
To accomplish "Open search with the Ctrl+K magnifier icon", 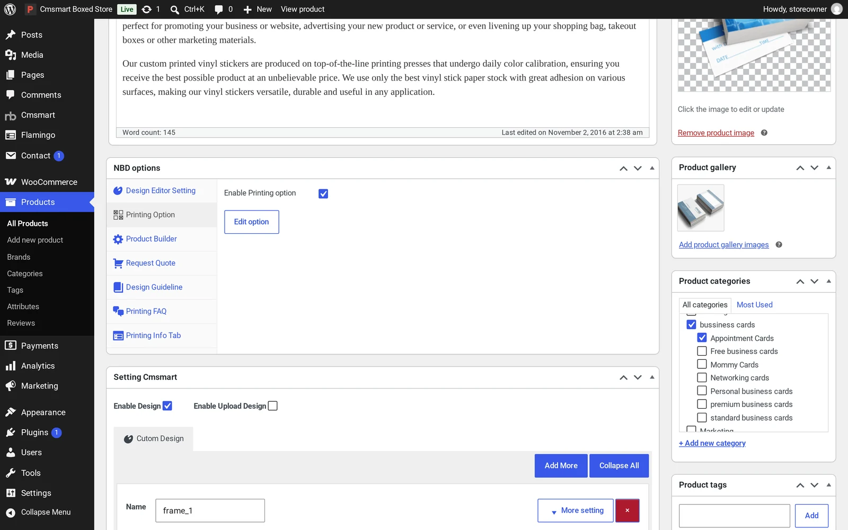I will coord(174,10).
